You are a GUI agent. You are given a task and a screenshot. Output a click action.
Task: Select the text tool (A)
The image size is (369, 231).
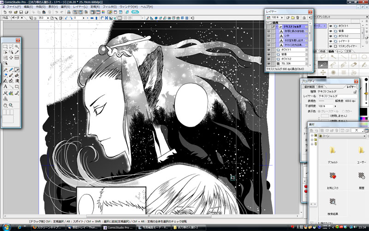pos(5,86)
